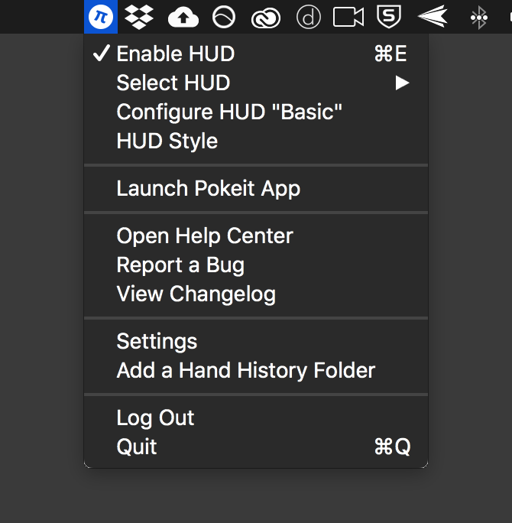Click the circled letter d icon
The image size is (512, 523).
click(x=308, y=17)
